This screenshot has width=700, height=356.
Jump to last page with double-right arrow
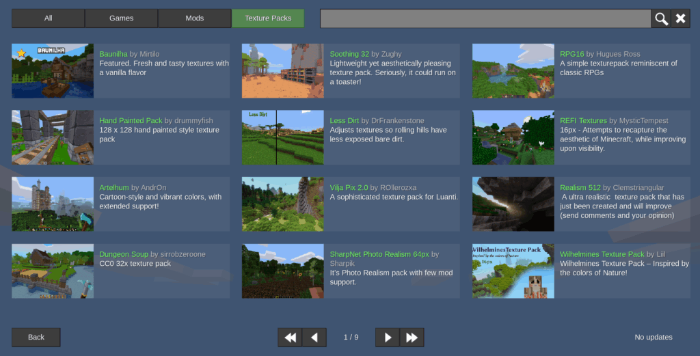coord(412,338)
